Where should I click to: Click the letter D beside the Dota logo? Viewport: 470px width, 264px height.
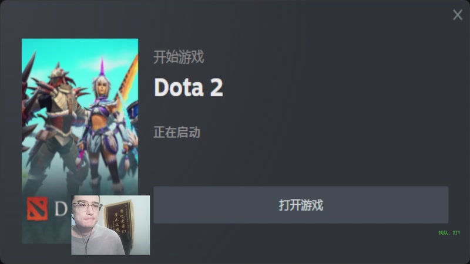61,208
